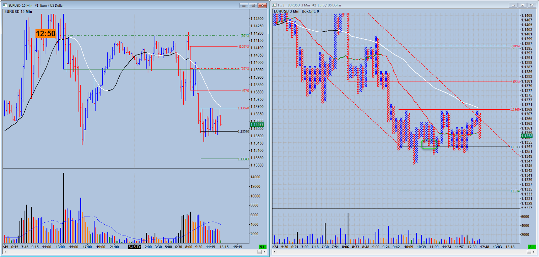The height and width of the screenshot is (257, 539).
Task: Click the 5-15 Fr date marker
Action: [x=134, y=247]
